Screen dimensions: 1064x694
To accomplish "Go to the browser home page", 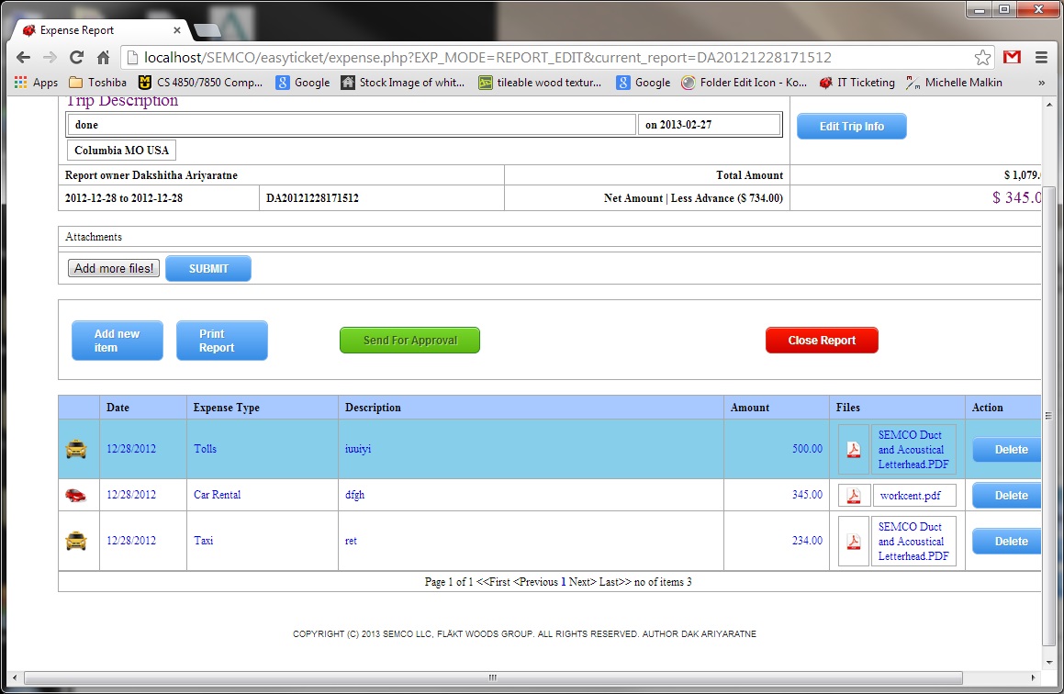I will coord(103,57).
